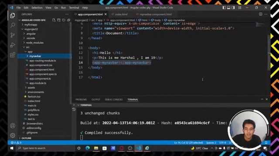Image resolution: width=279 pixels, height=156 pixels.
Task: Open the notifications bell in status bar
Action: [x=266, y=143]
